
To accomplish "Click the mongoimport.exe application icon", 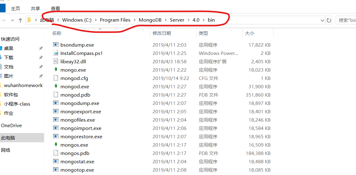I will pyautogui.click(x=55, y=128).
